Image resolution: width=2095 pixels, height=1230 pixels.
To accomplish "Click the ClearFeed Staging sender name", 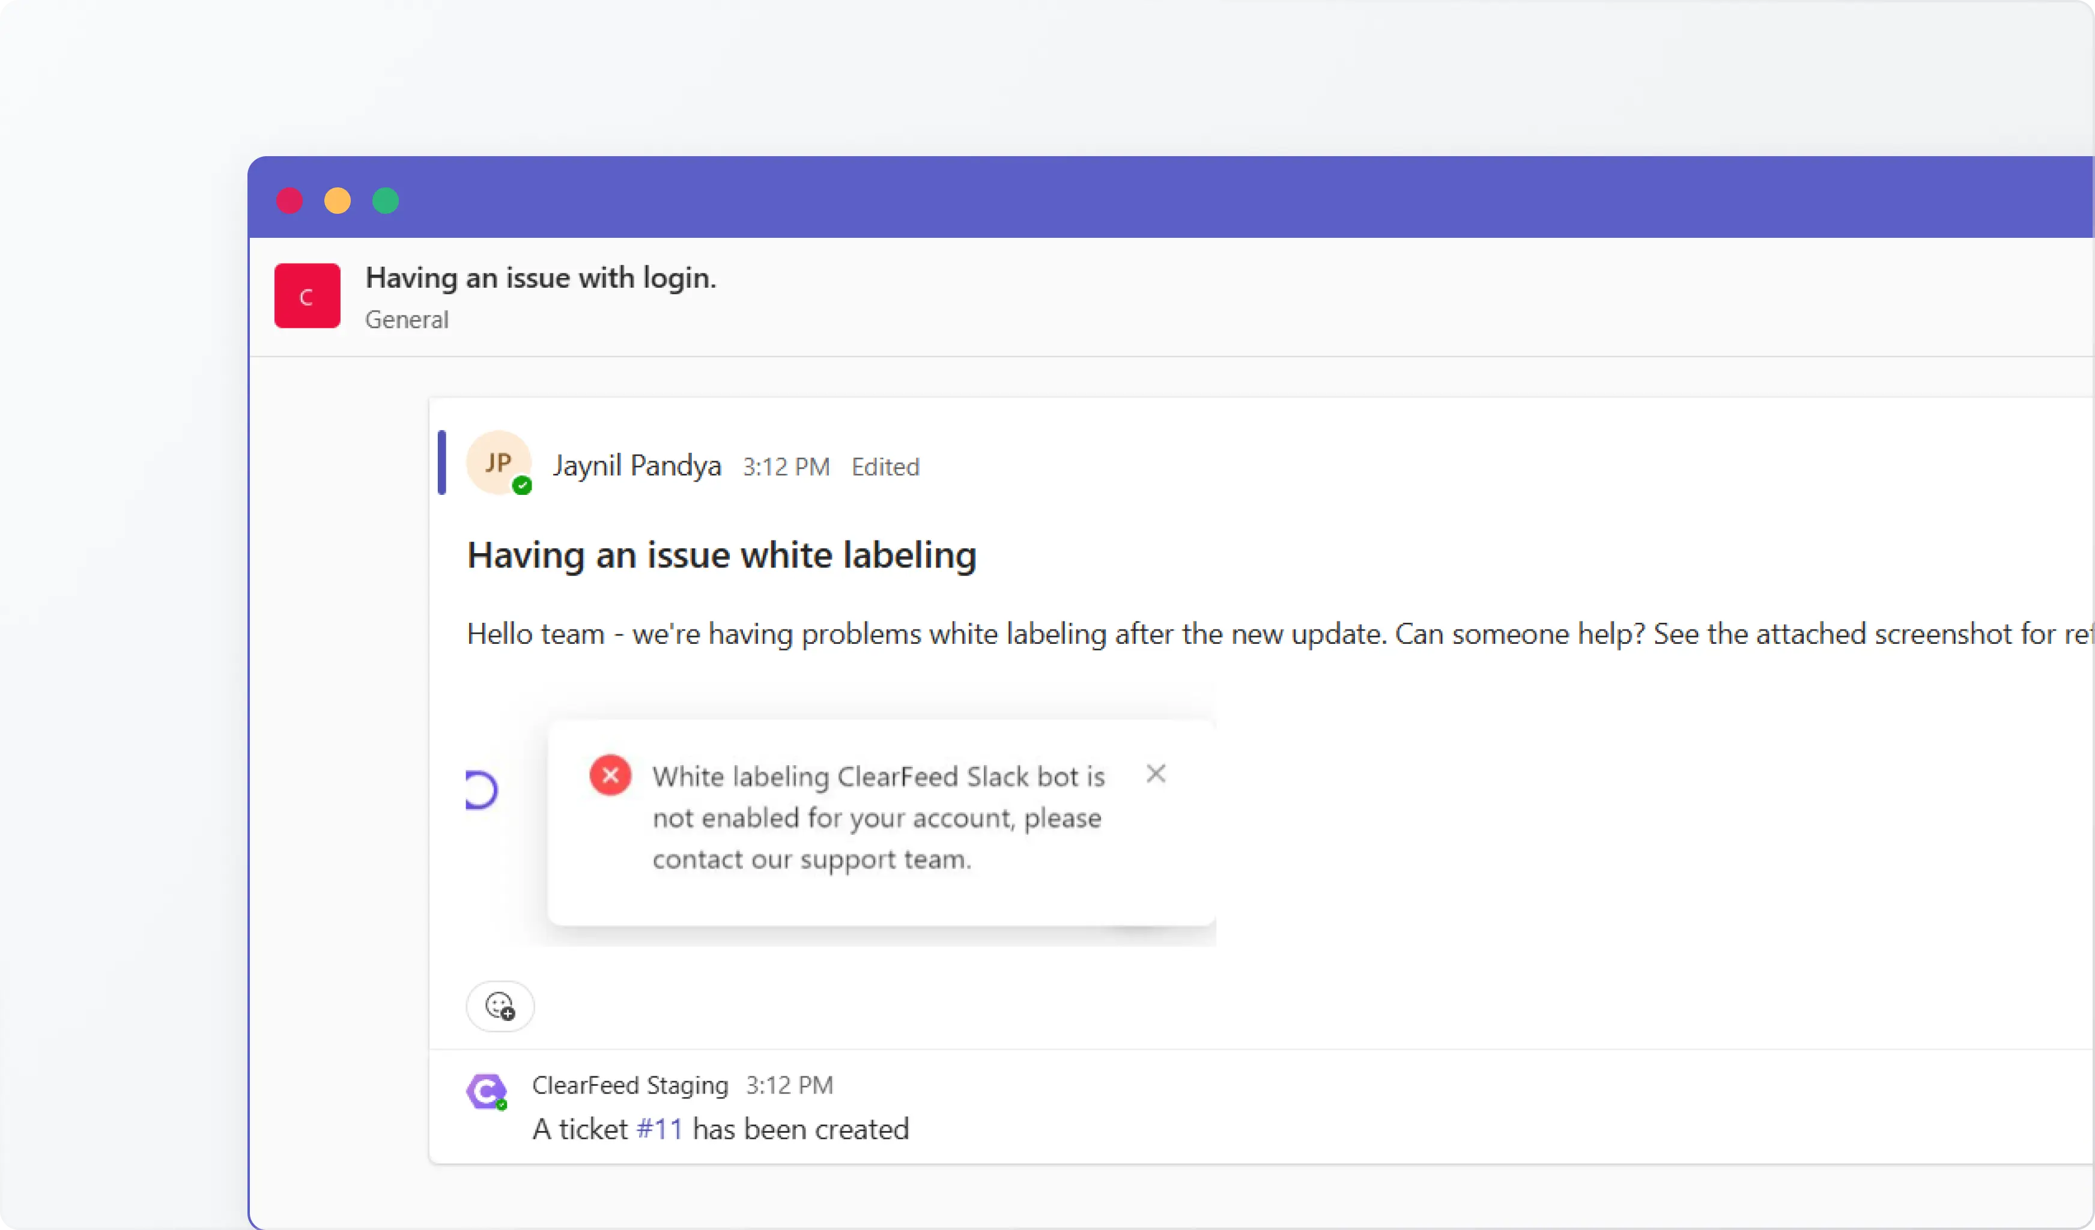I will (629, 1085).
